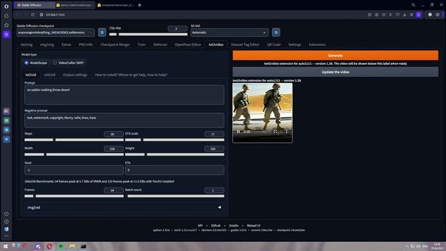Open the purple workspace icon in sidebar
The width and height of the screenshot is (446, 251).
[6, 34]
